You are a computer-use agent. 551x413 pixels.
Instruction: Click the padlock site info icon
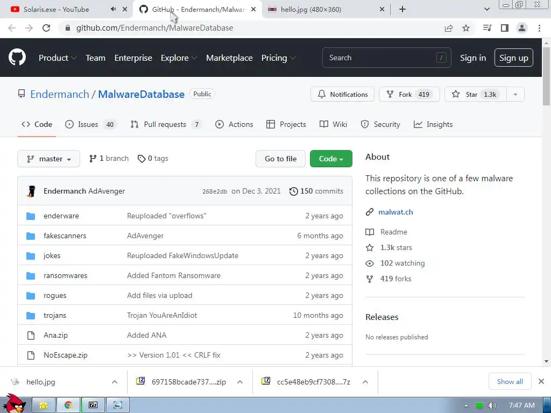pyautogui.click(x=68, y=28)
